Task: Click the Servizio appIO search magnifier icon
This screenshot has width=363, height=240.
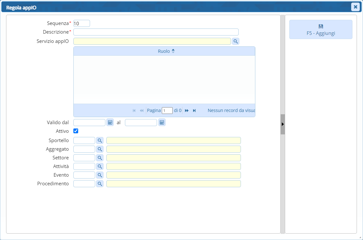Action: 235,41
